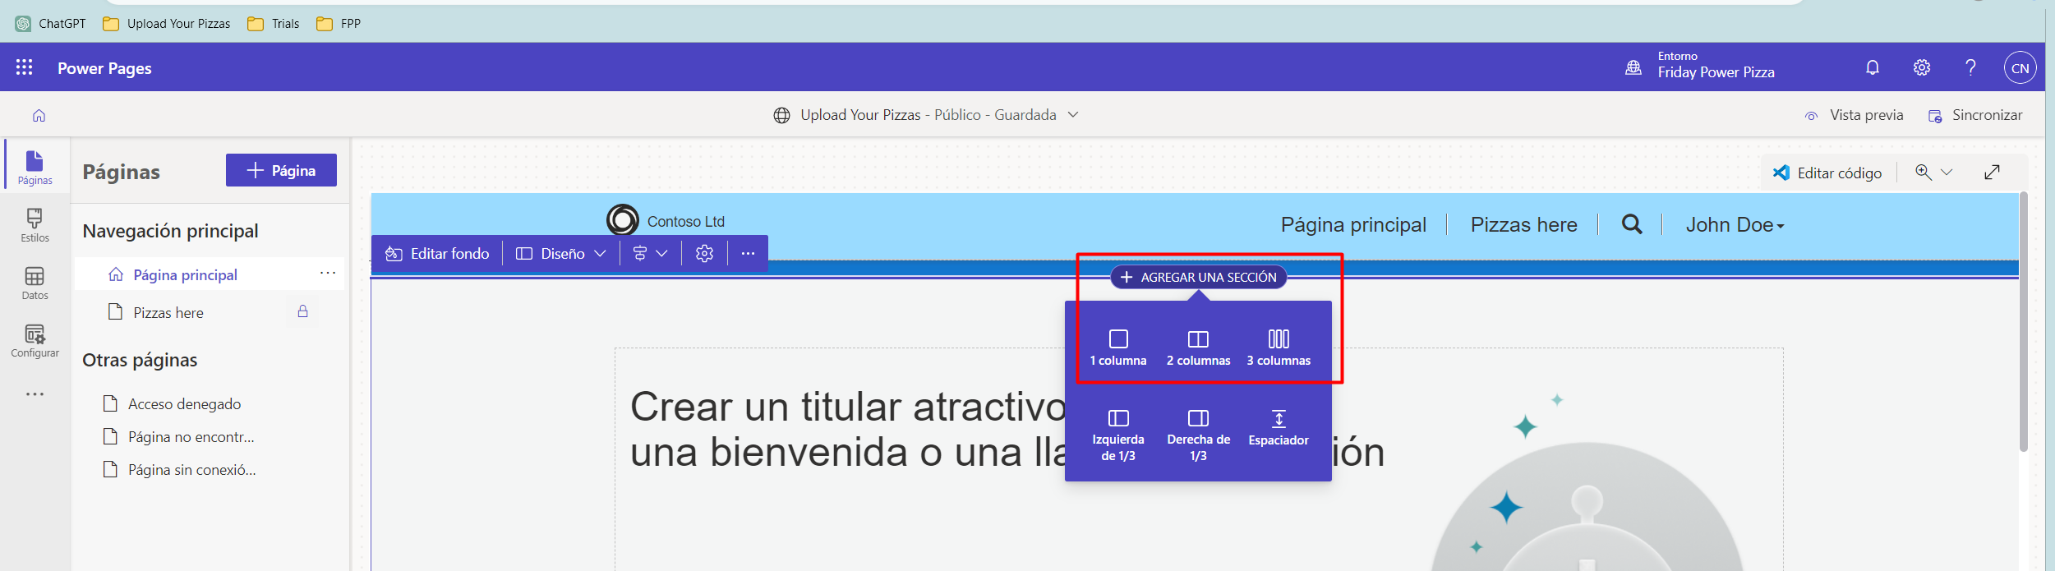Open the John Doe user dropdown
The image size is (2055, 571).
[x=1735, y=224]
